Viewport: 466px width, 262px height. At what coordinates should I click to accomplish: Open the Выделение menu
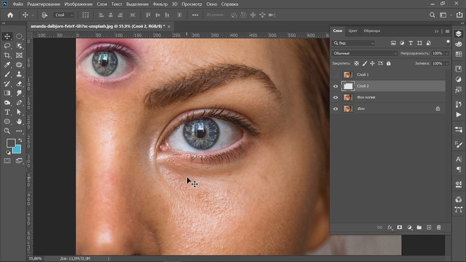138,4
